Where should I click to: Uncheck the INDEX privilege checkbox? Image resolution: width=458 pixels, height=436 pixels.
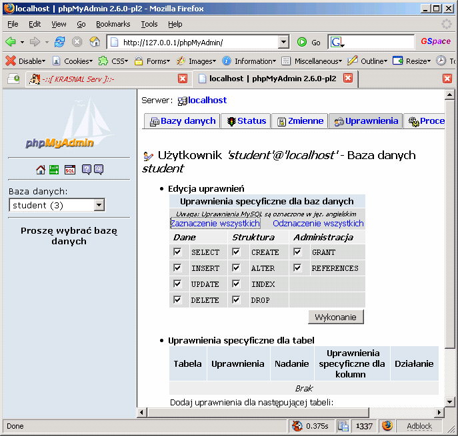[236, 284]
